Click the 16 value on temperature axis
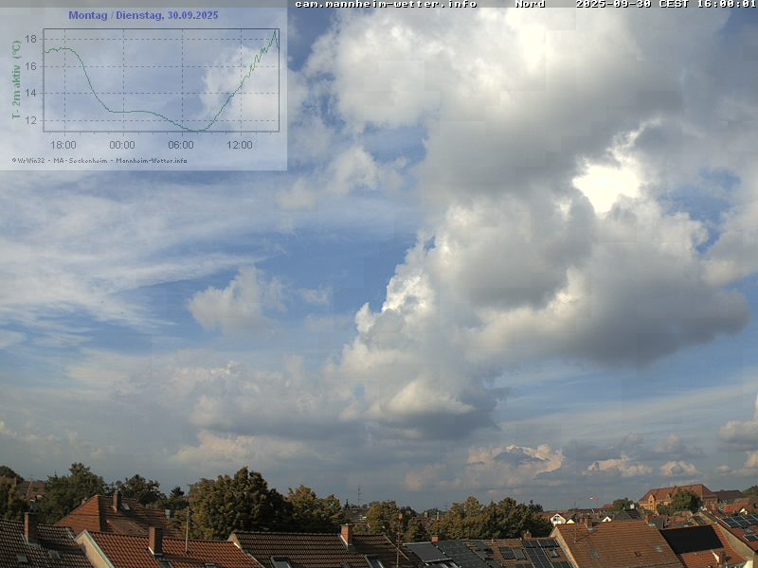 pyautogui.click(x=30, y=66)
